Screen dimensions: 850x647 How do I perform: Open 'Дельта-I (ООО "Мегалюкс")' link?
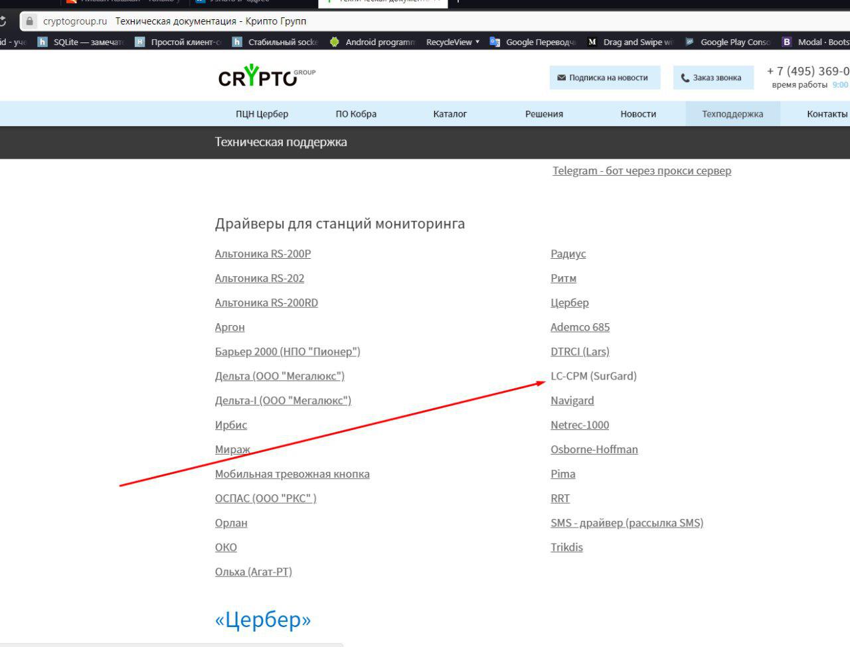coord(283,401)
